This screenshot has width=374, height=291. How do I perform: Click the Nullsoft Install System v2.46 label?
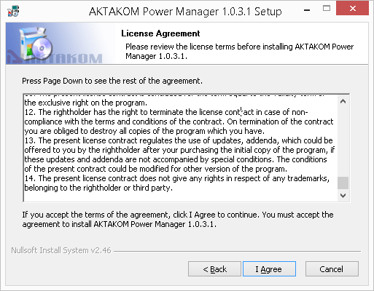(61, 250)
